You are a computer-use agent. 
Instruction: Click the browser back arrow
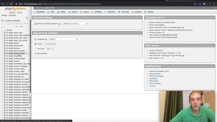pyautogui.click(x=3, y=4)
